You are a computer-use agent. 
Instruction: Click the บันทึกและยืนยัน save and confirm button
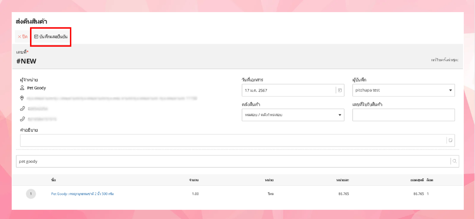point(51,37)
